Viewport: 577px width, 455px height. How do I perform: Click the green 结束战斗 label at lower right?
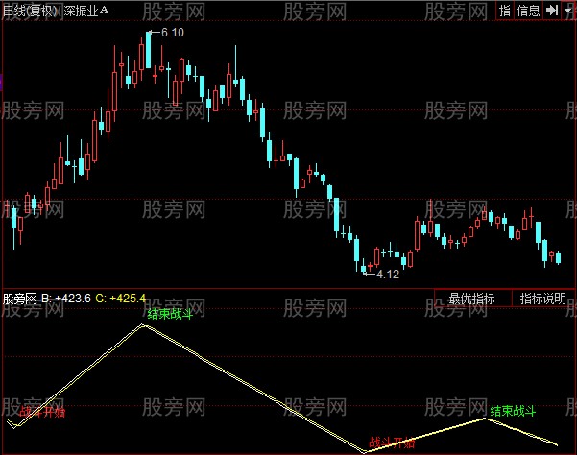point(513,410)
